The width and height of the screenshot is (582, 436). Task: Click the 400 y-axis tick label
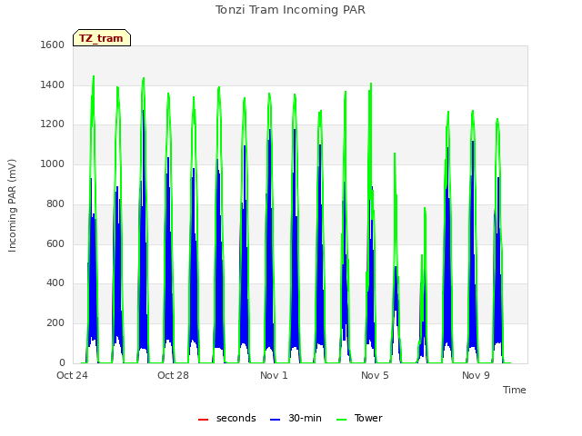(x=55, y=282)
